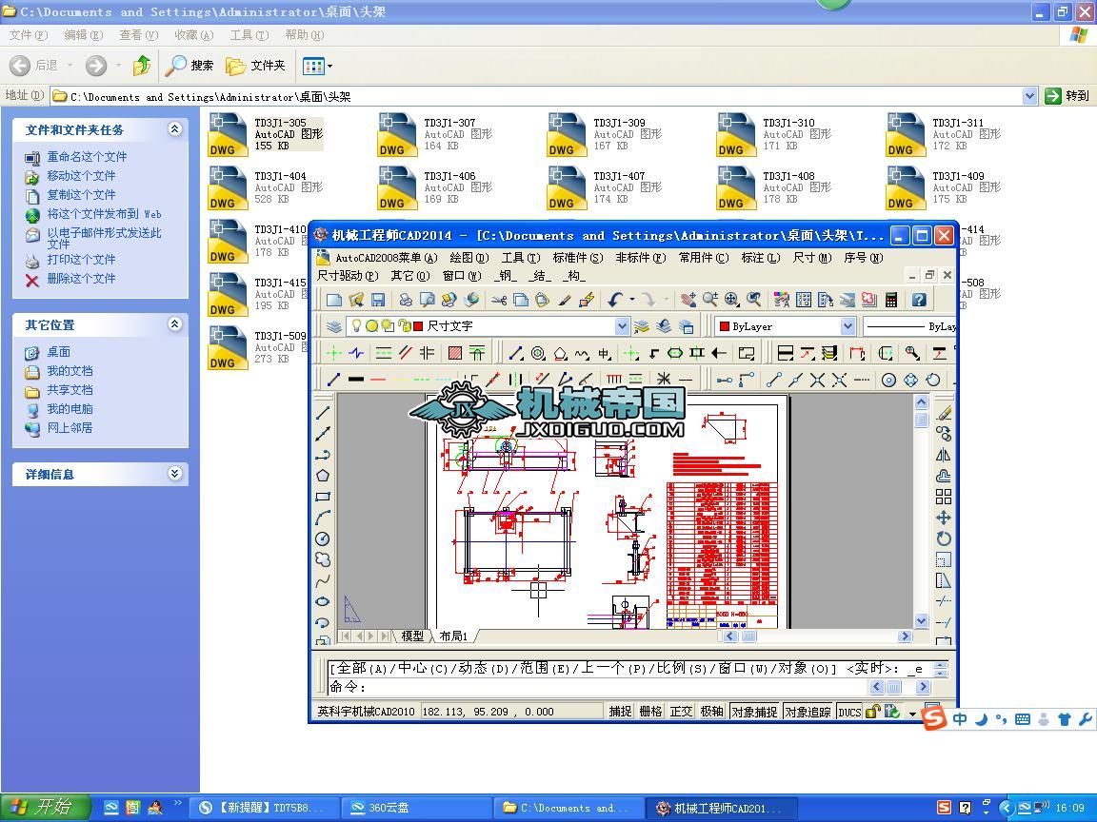Open 我的电脑 link in Explorer

click(x=70, y=409)
